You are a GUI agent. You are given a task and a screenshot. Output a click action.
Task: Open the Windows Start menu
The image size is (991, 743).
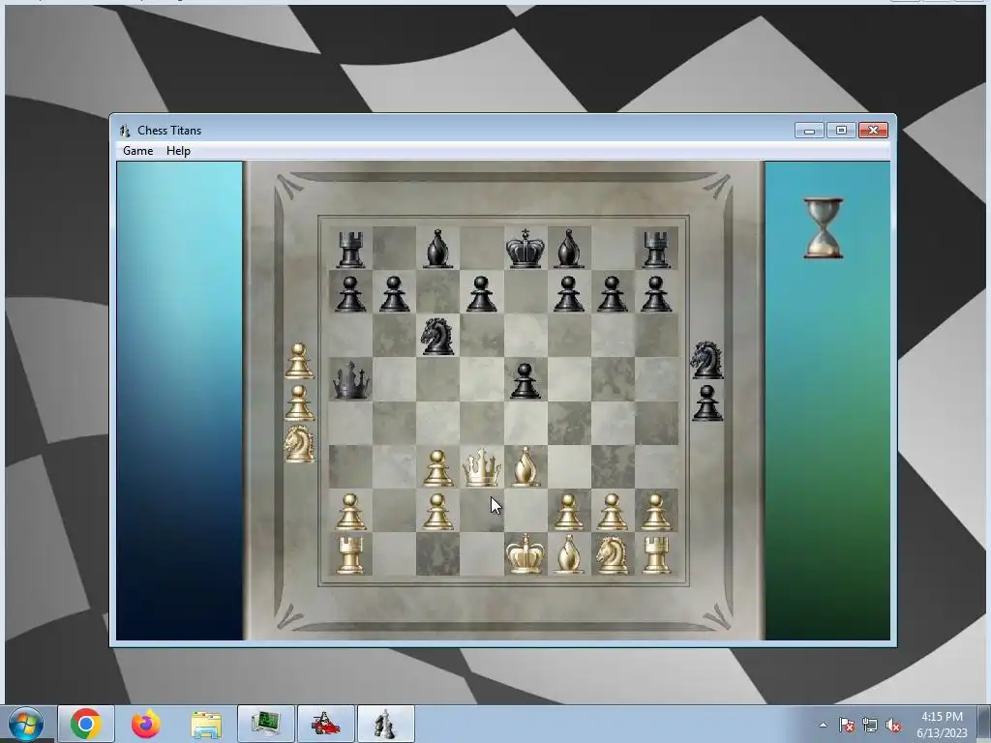[26, 724]
